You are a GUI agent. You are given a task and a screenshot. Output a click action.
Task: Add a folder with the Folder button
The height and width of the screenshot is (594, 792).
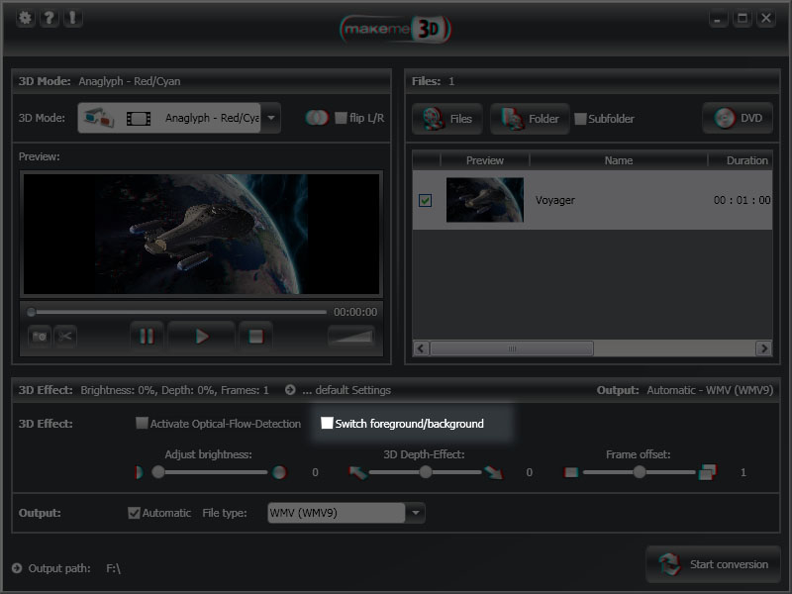click(x=530, y=119)
